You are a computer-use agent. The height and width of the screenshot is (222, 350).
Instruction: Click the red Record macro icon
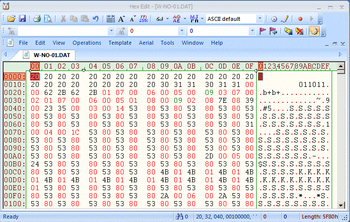point(300,19)
